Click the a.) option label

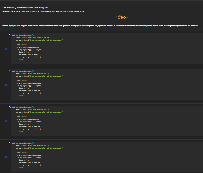pyautogui.click(x=10, y=34)
